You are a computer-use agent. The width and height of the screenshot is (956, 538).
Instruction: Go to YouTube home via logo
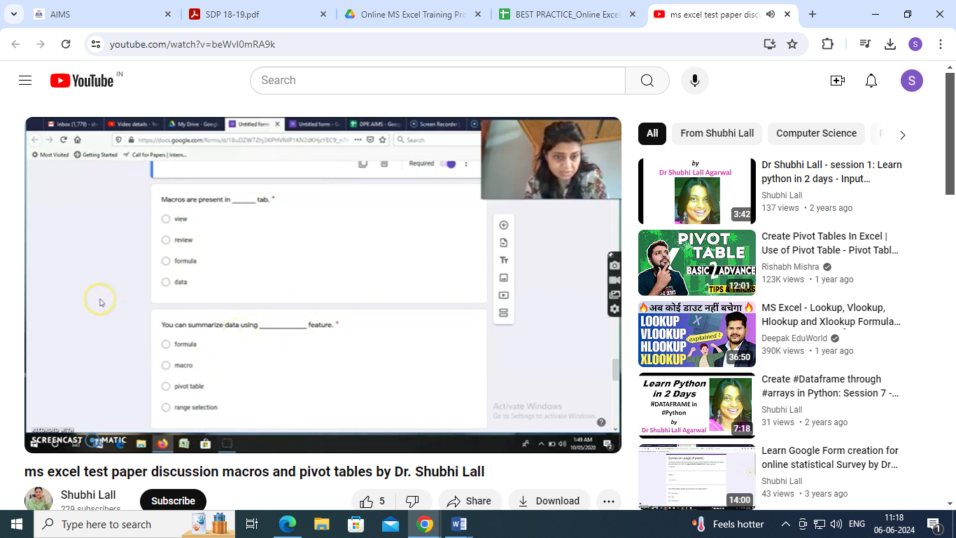click(82, 81)
